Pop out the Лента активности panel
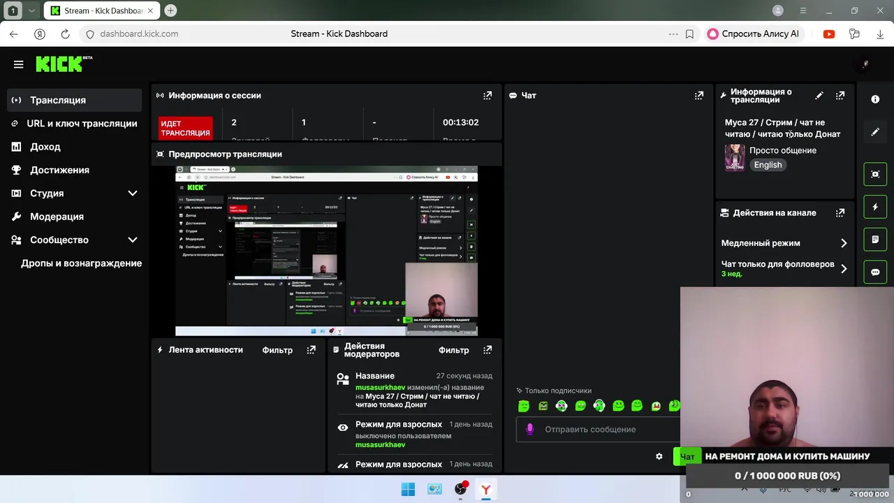This screenshot has height=503, width=894. [x=311, y=350]
